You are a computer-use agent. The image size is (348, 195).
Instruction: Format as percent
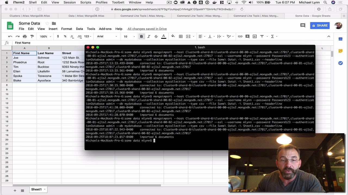pyautogui.click(x=65, y=36)
